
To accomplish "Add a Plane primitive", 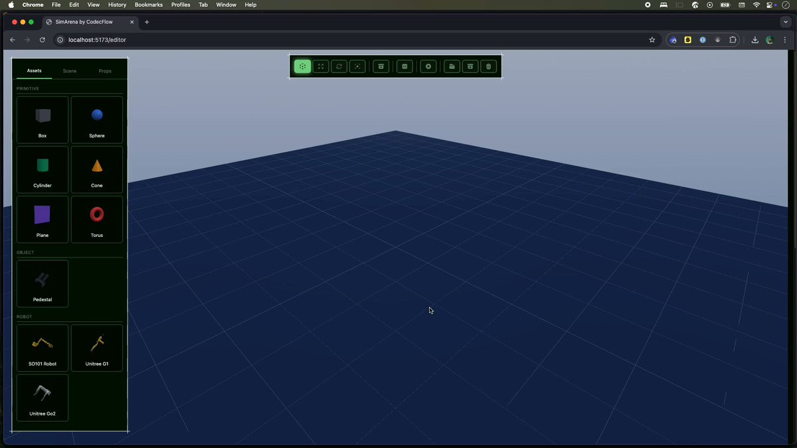I will 43,219.
